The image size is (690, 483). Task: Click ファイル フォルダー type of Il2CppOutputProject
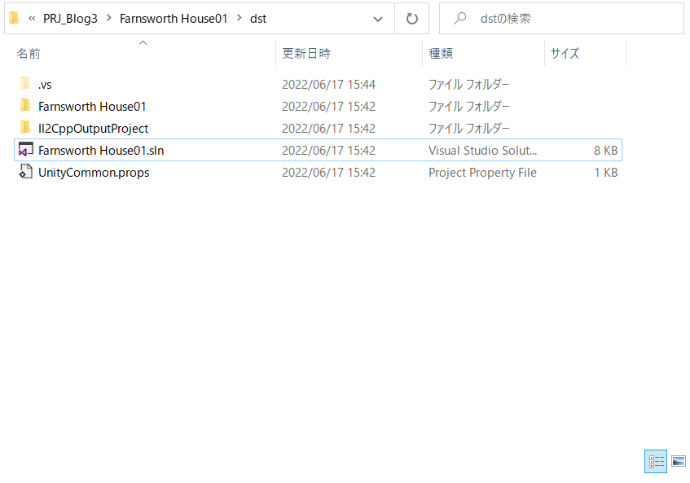[x=468, y=129]
